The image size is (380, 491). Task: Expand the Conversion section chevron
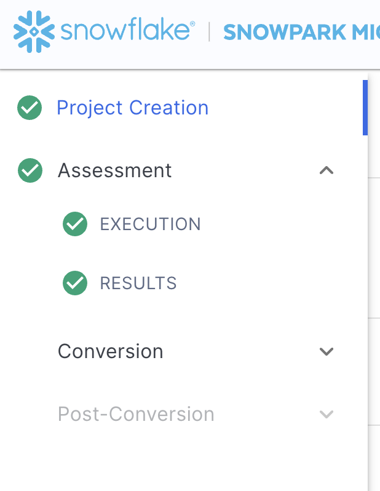click(327, 351)
